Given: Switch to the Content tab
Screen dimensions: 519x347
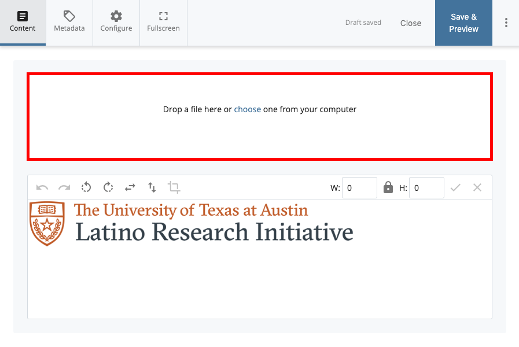Looking at the screenshot, I should tap(23, 23).
